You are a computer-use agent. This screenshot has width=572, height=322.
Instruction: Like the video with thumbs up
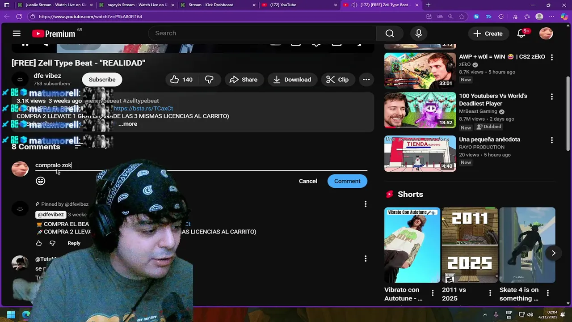[181, 80]
